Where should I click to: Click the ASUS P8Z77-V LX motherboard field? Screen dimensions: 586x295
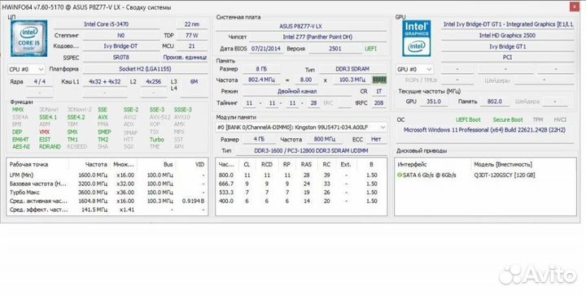pyautogui.click(x=300, y=26)
